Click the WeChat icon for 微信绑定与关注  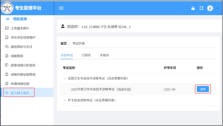pyautogui.click(x=7, y=47)
